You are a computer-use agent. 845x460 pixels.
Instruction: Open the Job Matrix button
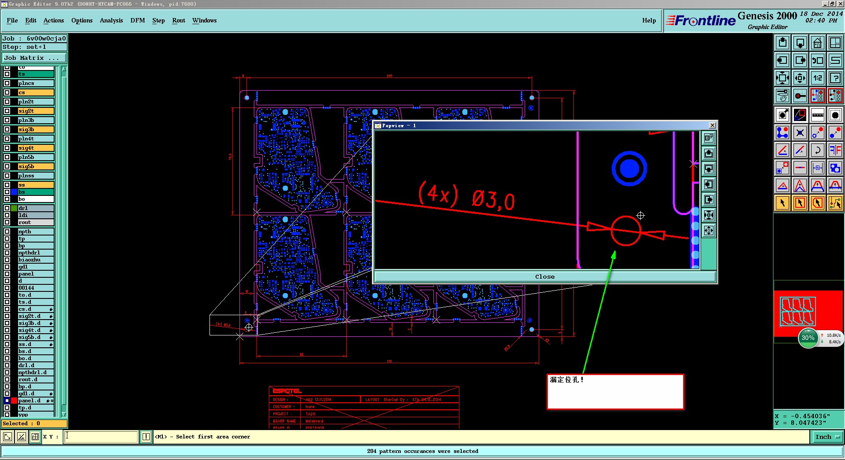34,58
